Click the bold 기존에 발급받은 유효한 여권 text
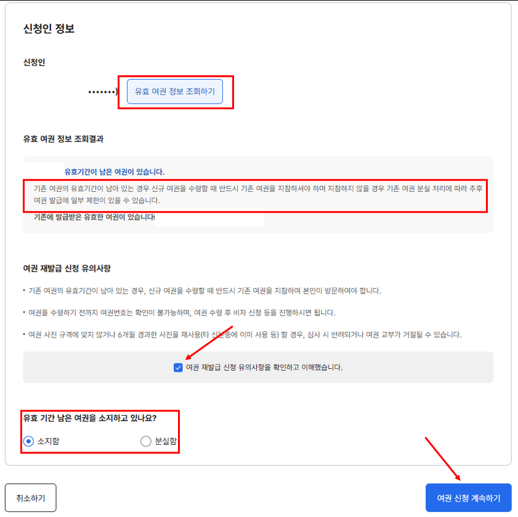The image size is (518, 517). [94, 217]
